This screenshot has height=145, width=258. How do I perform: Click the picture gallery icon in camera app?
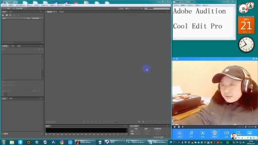coord(250,133)
